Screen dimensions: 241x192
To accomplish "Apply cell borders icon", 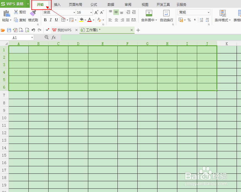I will tap(63, 20).
